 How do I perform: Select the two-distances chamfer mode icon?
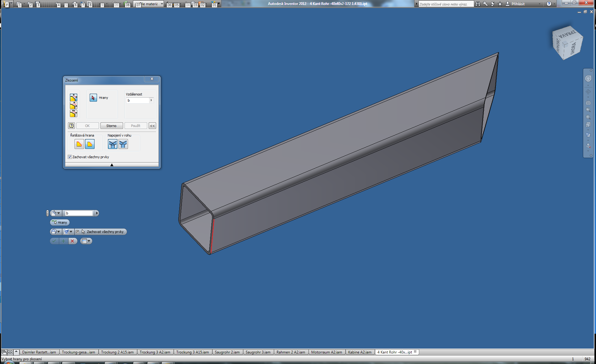[73, 113]
